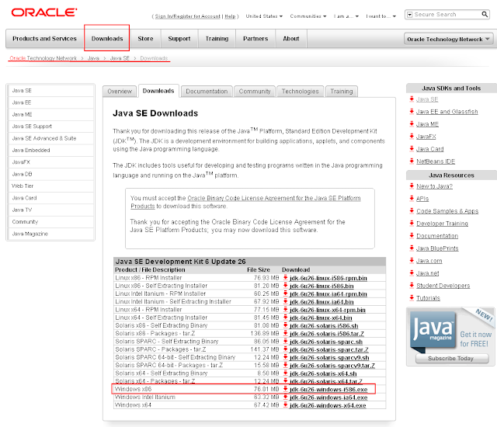Click download icon for jdk-6u26-linux-i586.bin

[285, 286]
